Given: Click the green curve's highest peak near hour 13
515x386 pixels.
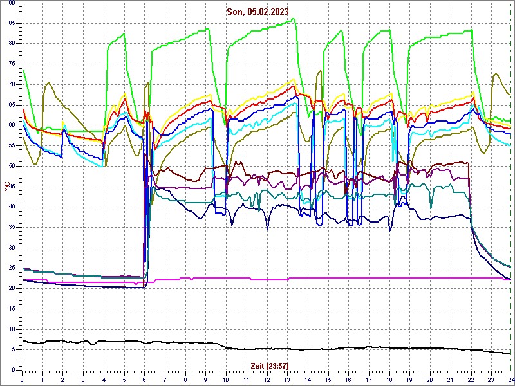Looking at the screenshot, I should pos(294,19).
